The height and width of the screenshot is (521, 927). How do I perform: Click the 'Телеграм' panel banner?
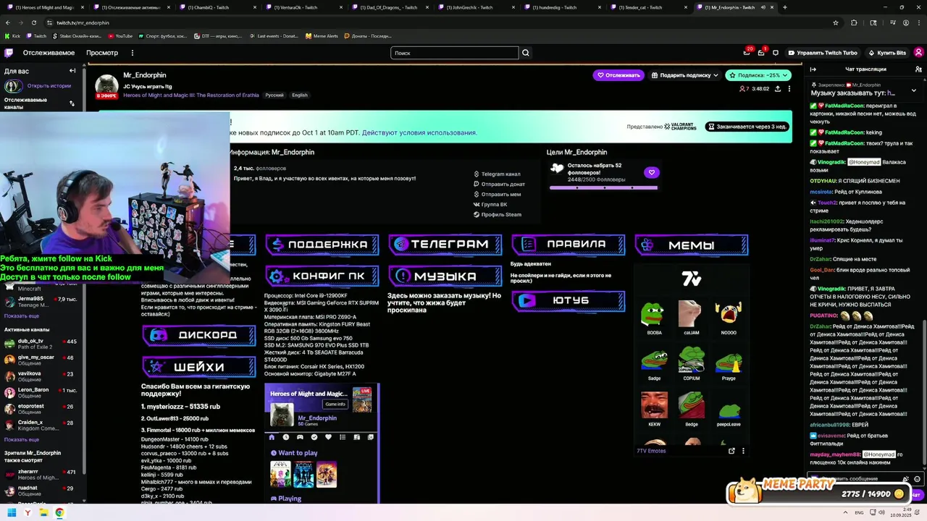[445, 245]
